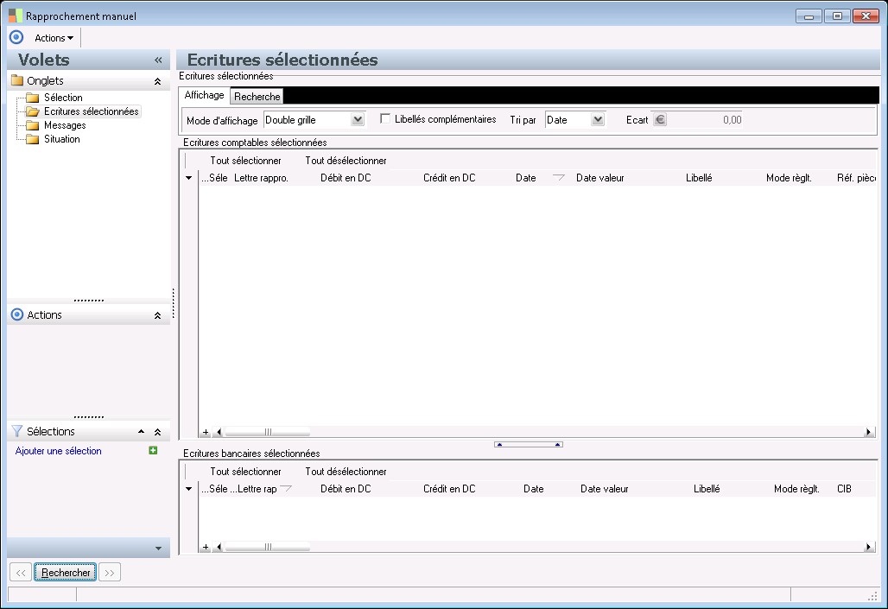Image resolution: width=888 pixels, height=609 pixels.
Task: Open the comptables grid row menu arrow
Action: (188, 178)
